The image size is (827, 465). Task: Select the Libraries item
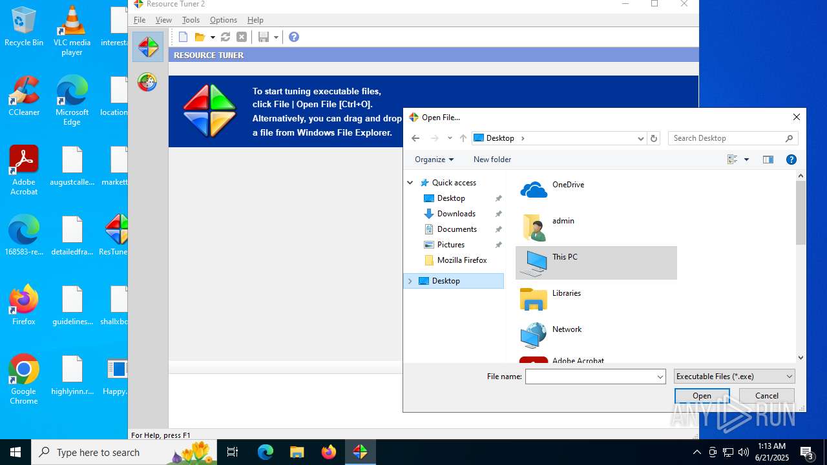(x=596, y=299)
